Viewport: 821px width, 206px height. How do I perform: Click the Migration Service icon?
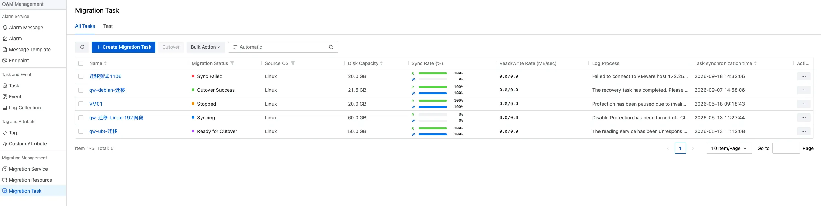point(5,169)
